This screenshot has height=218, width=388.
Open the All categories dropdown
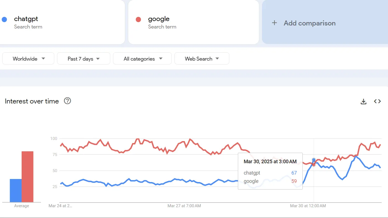[142, 59]
